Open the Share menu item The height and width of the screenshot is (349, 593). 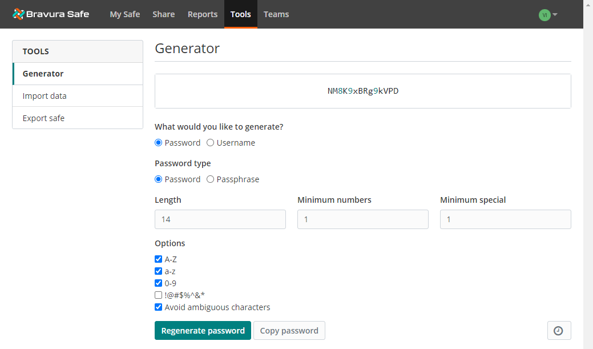(x=163, y=14)
